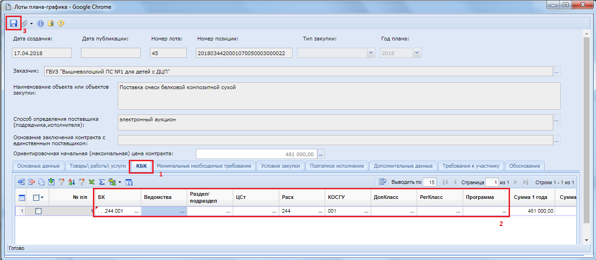Screen dimensions: 596x260
Task: Click the blue information icon in toolbar
Action: tap(40, 23)
